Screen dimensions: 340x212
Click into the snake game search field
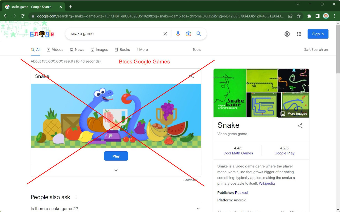click(114, 34)
